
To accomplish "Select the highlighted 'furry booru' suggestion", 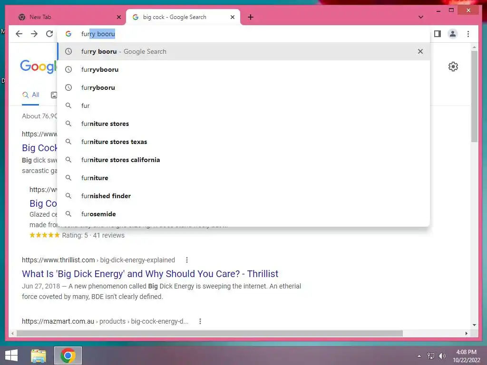I will 243,51.
